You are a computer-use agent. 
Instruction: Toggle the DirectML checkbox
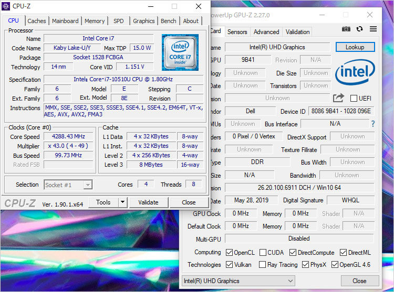click(343, 252)
